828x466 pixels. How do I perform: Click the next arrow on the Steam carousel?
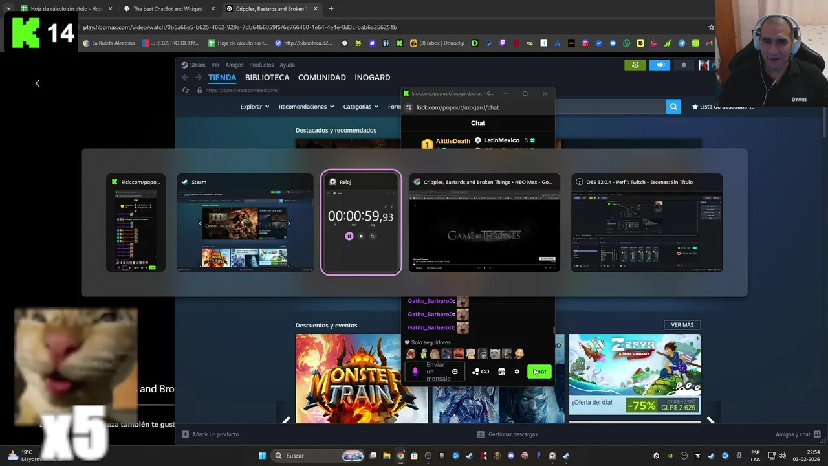tap(711, 420)
